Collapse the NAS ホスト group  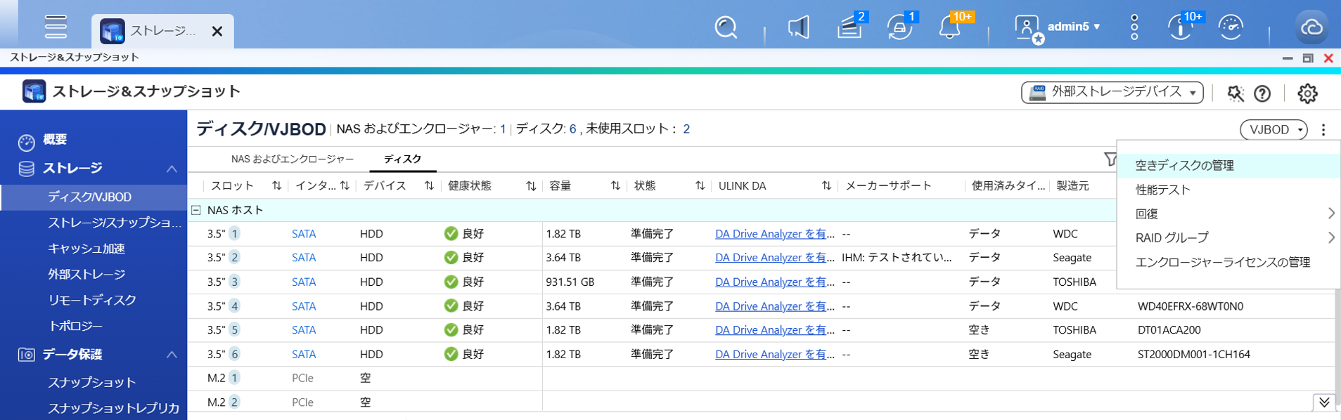(x=196, y=210)
